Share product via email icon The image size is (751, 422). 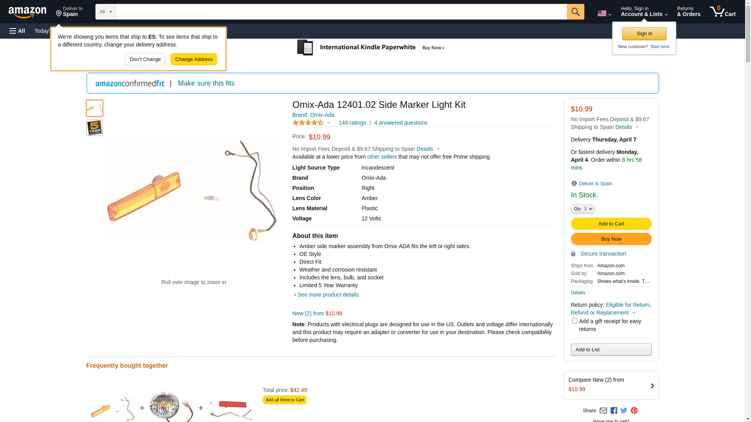pyautogui.click(x=603, y=411)
